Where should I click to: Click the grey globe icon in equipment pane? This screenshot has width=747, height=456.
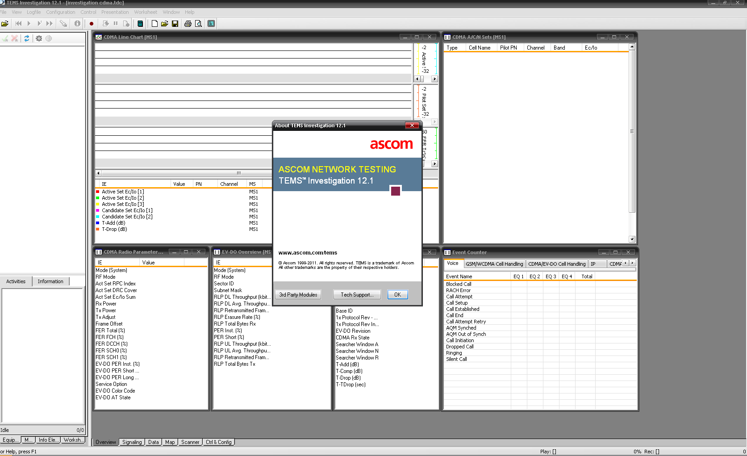point(49,39)
